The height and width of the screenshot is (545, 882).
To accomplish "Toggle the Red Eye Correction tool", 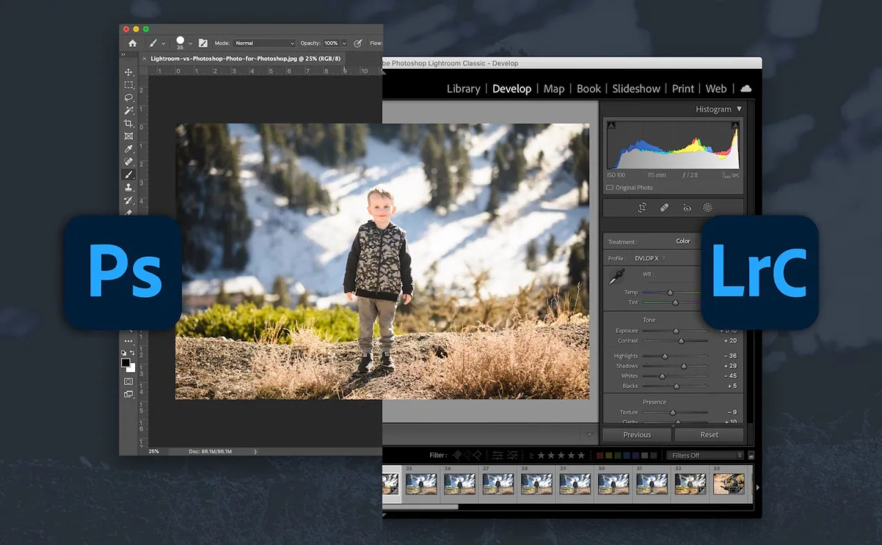I will pyautogui.click(x=686, y=207).
